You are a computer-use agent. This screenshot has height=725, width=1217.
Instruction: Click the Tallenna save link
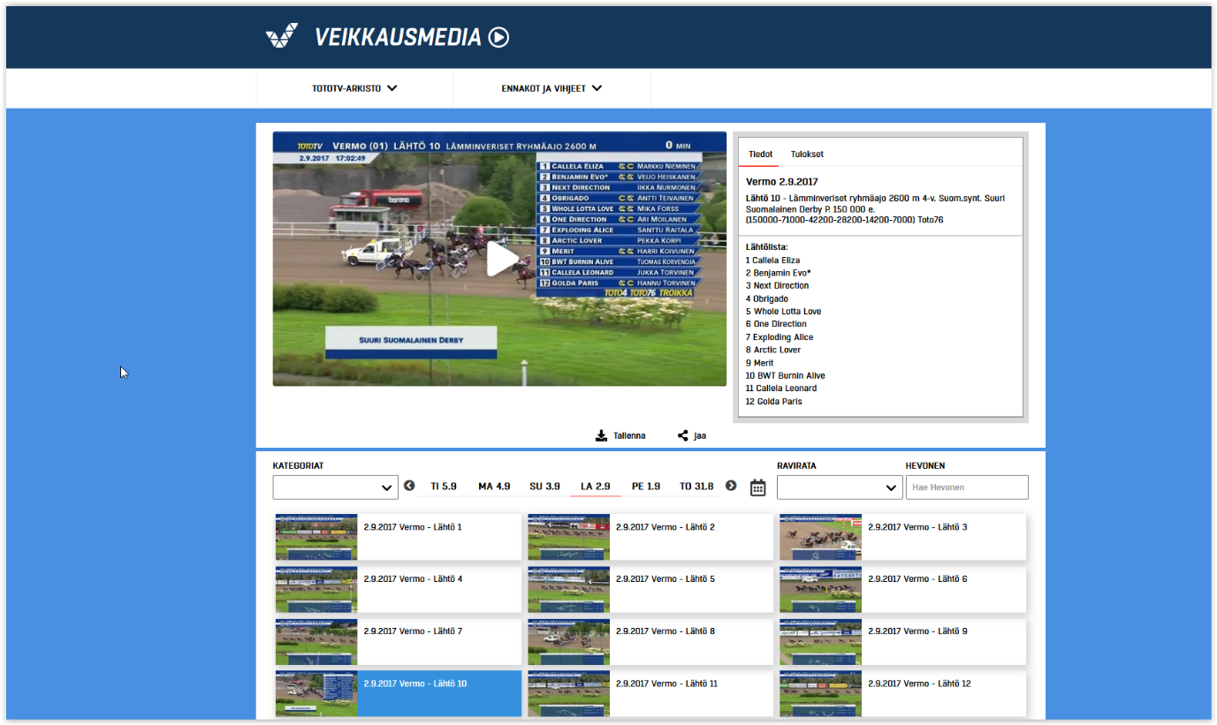629,435
